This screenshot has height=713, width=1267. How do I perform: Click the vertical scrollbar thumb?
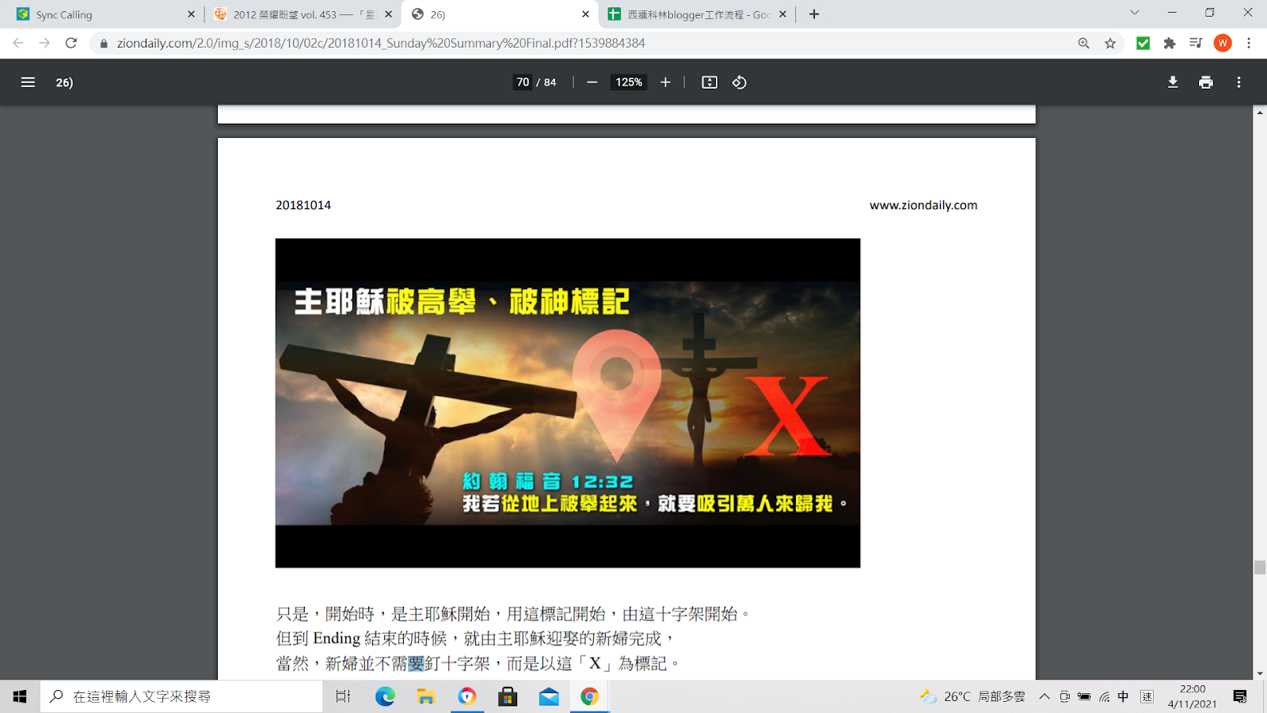tap(1260, 567)
